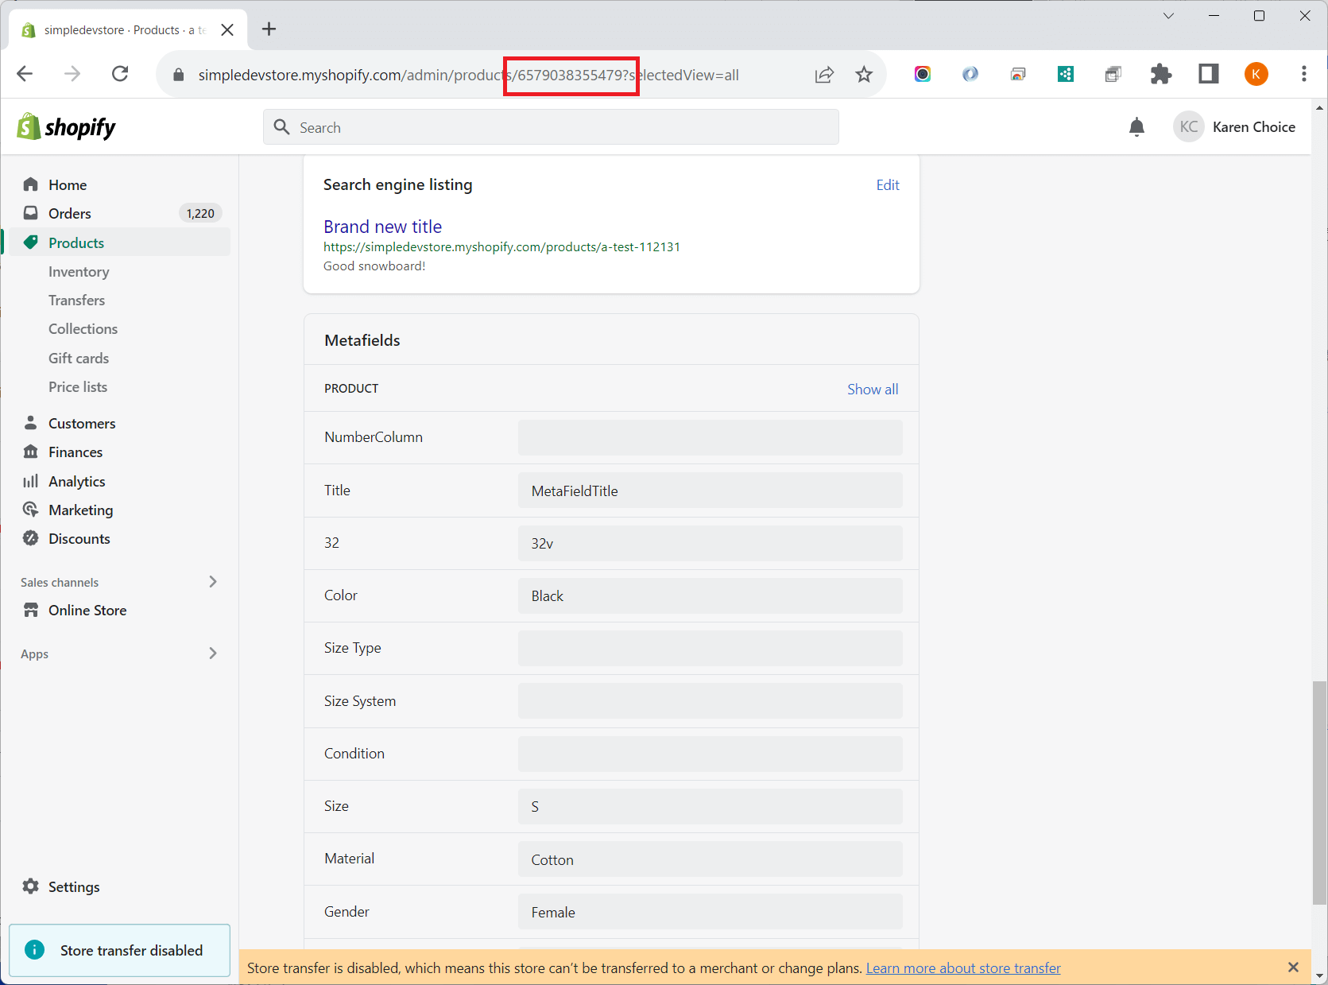Image resolution: width=1328 pixels, height=985 pixels.
Task: Click the PRODUCT section label
Action: pos(351,389)
